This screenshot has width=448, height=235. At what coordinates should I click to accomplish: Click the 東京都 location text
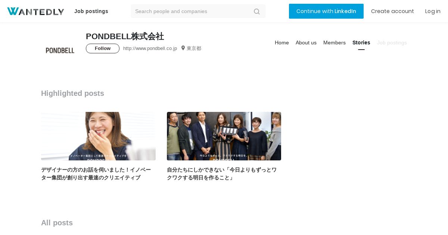[194, 48]
